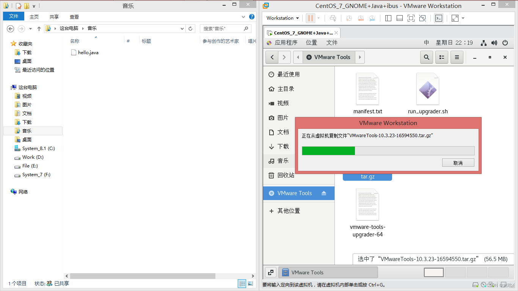
Task: Toggle the VMware library sidebar view
Action: [388, 18]
